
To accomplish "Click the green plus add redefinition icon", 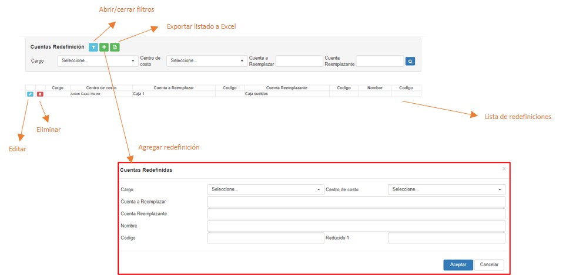I will (104, 47).
